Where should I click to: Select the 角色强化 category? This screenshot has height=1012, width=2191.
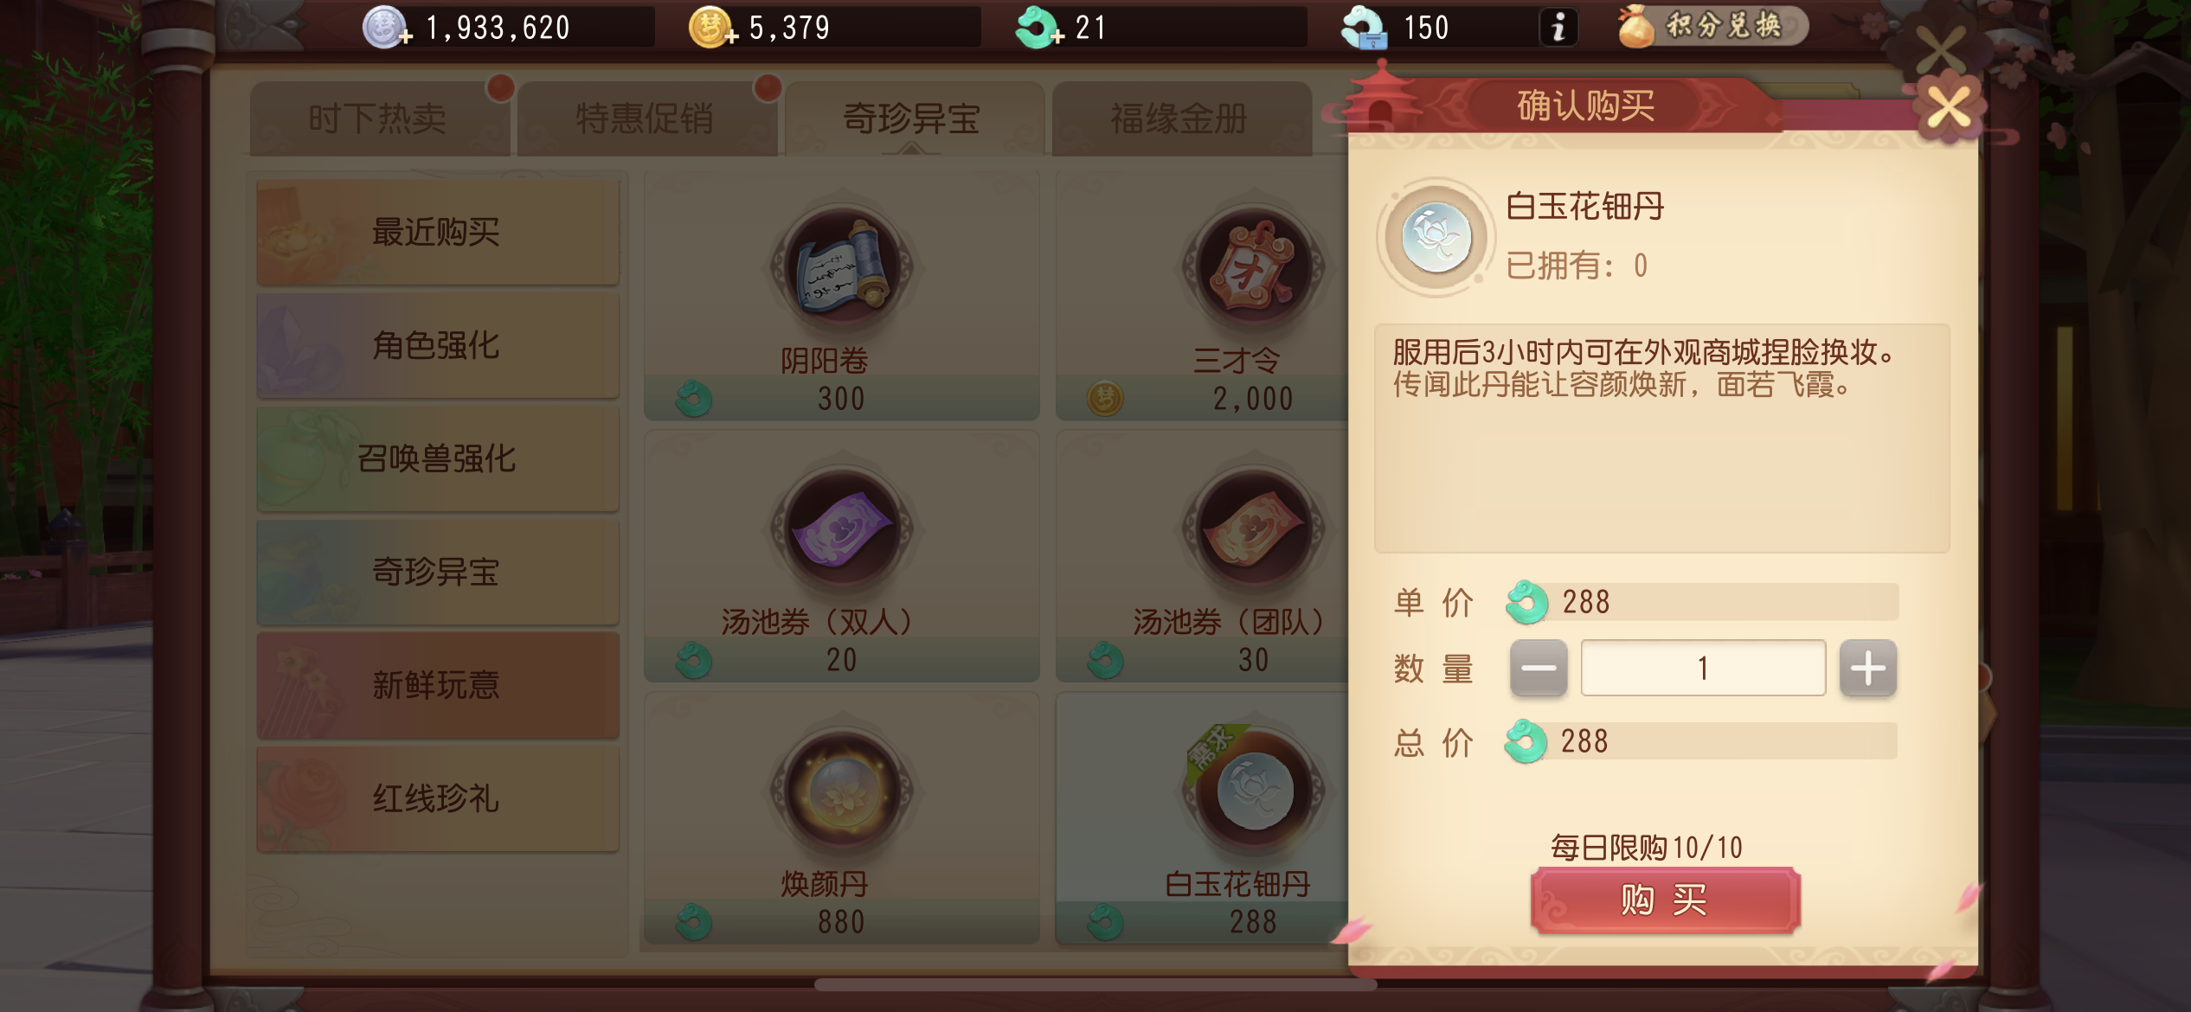[438, 346]
